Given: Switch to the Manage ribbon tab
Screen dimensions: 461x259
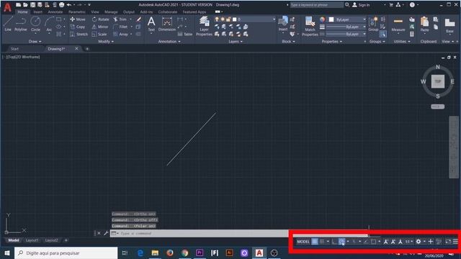Looking at the screenshot, I should click(x=111, y=12).
